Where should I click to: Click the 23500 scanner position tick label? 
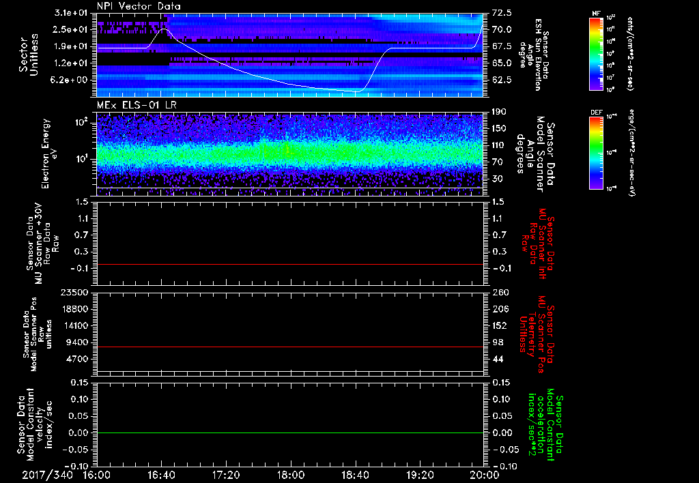point(74,292)
